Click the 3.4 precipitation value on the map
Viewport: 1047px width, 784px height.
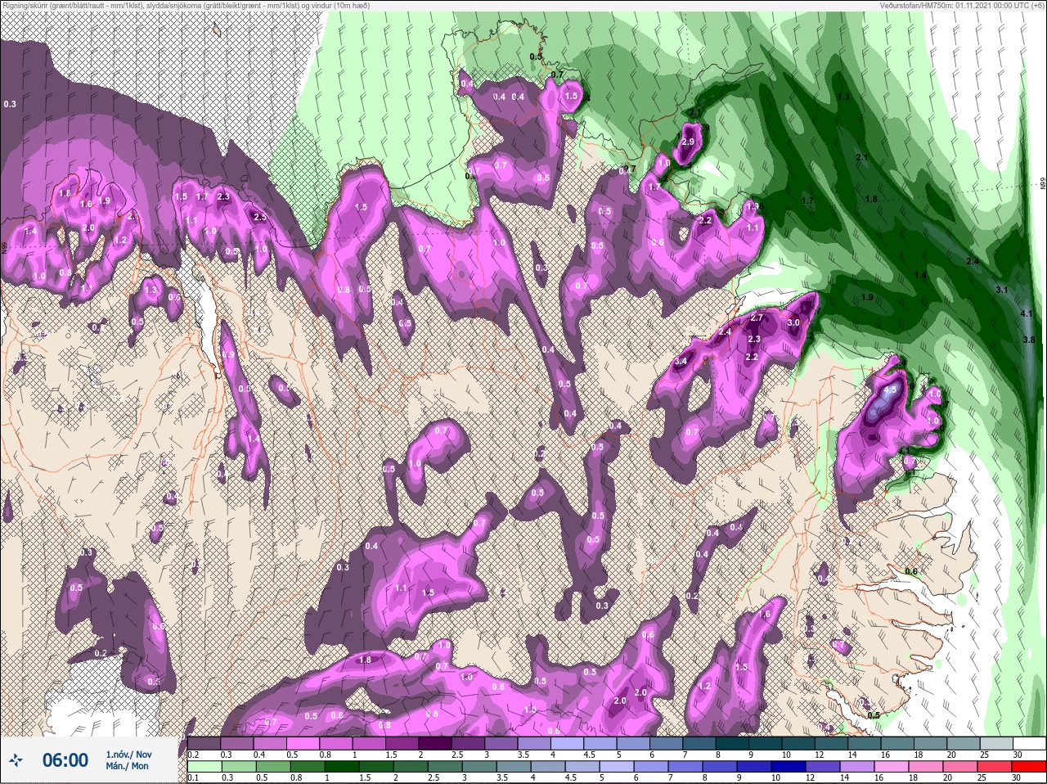[x=681, y=361]
